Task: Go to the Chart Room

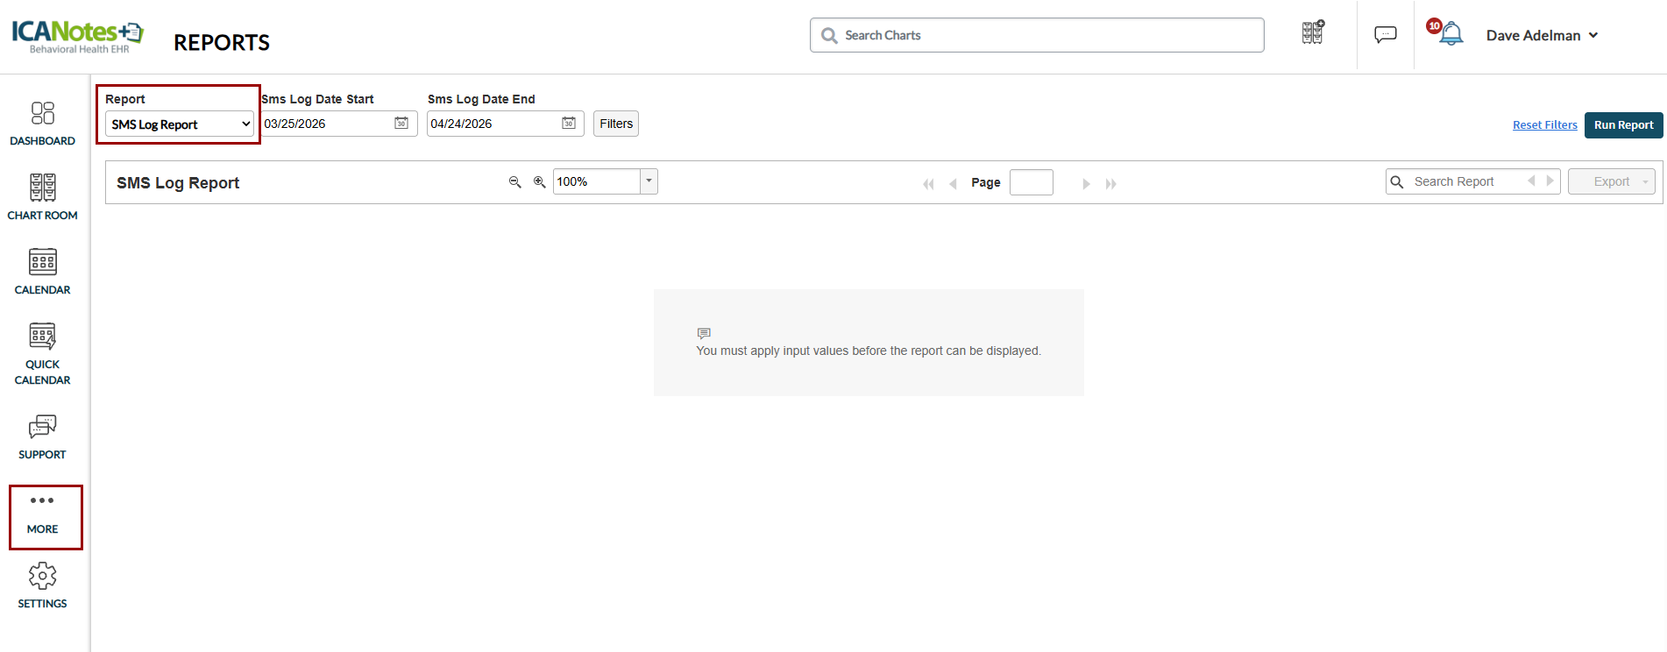Action: click(42, 196)
